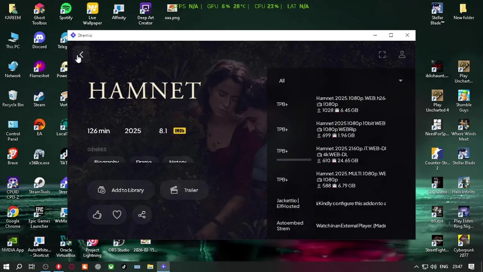Open TikTok from the taskbar

[x=124, y=267]
